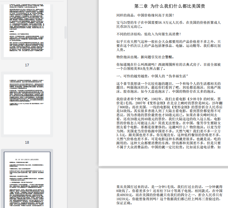Click the line 物价泡沫出现，新问题引发社会警醒。
Screen dimensions: 228x208
pyautogui.click(x=145, y=57)
